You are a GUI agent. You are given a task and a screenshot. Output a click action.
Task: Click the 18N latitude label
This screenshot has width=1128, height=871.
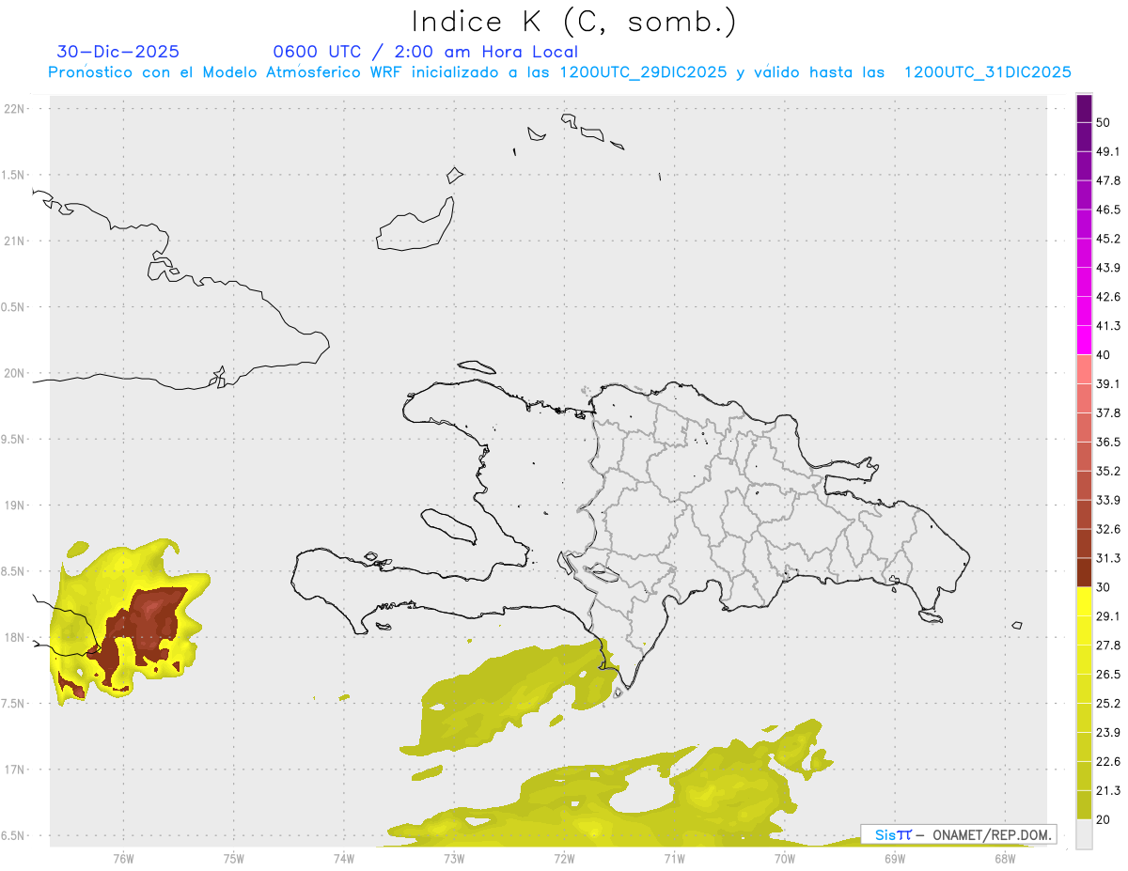(x=16, y=638)
